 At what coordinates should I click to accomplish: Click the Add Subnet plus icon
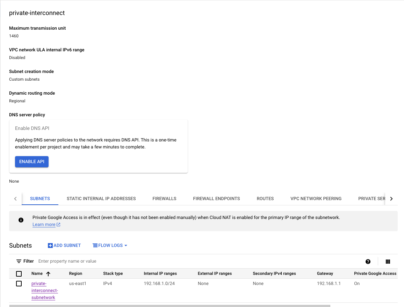pos(50,246)
